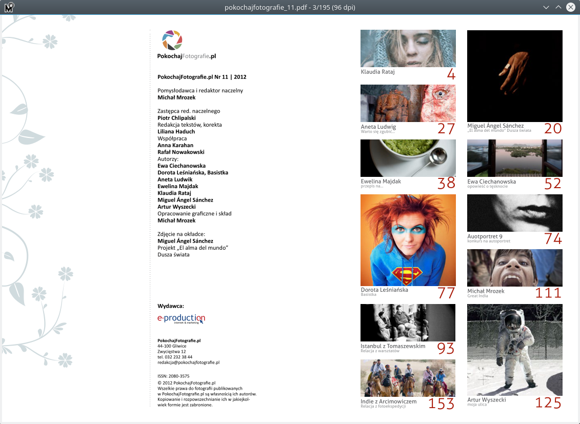Click the name "Aneta Ludwik" in authors list
The image size is (580, 424).
(175, 179)
